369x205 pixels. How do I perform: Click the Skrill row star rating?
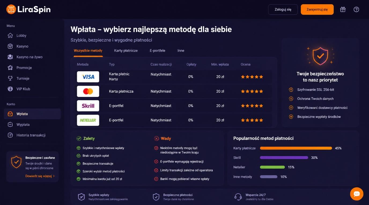[x=252, y=106]
